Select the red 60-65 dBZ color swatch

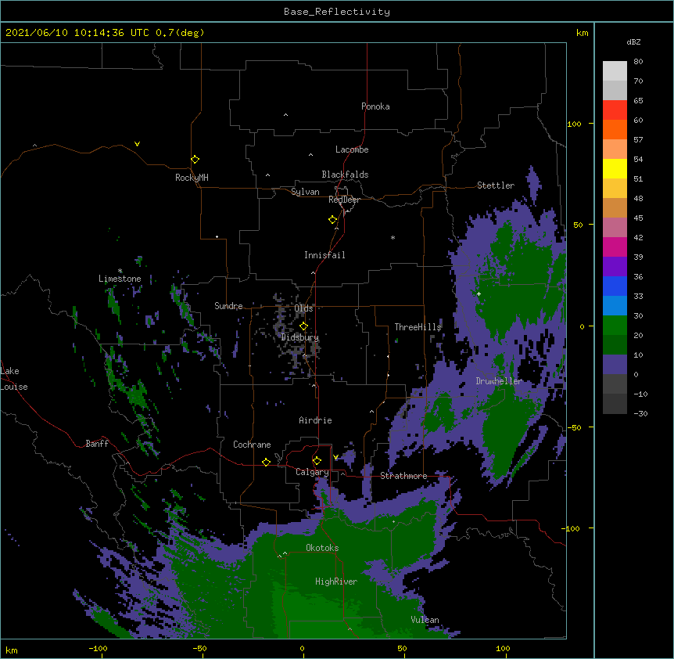tap(615, 110)
